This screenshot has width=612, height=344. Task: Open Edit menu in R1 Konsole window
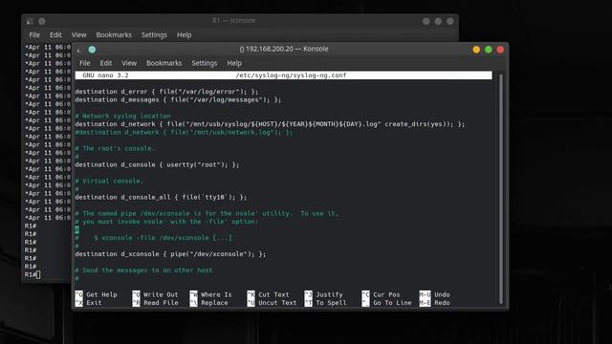[55, 34]
